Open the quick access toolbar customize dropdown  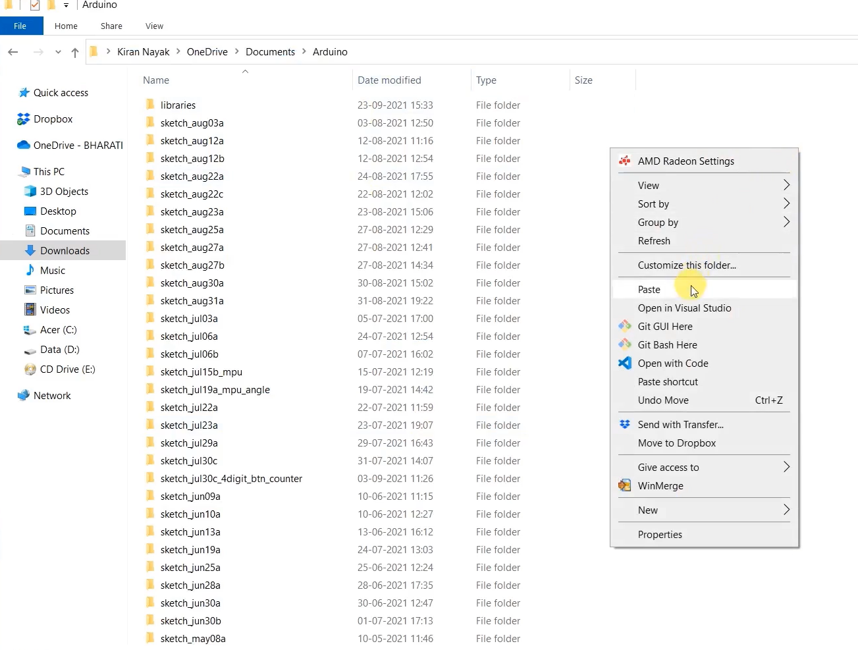(66, 5)
